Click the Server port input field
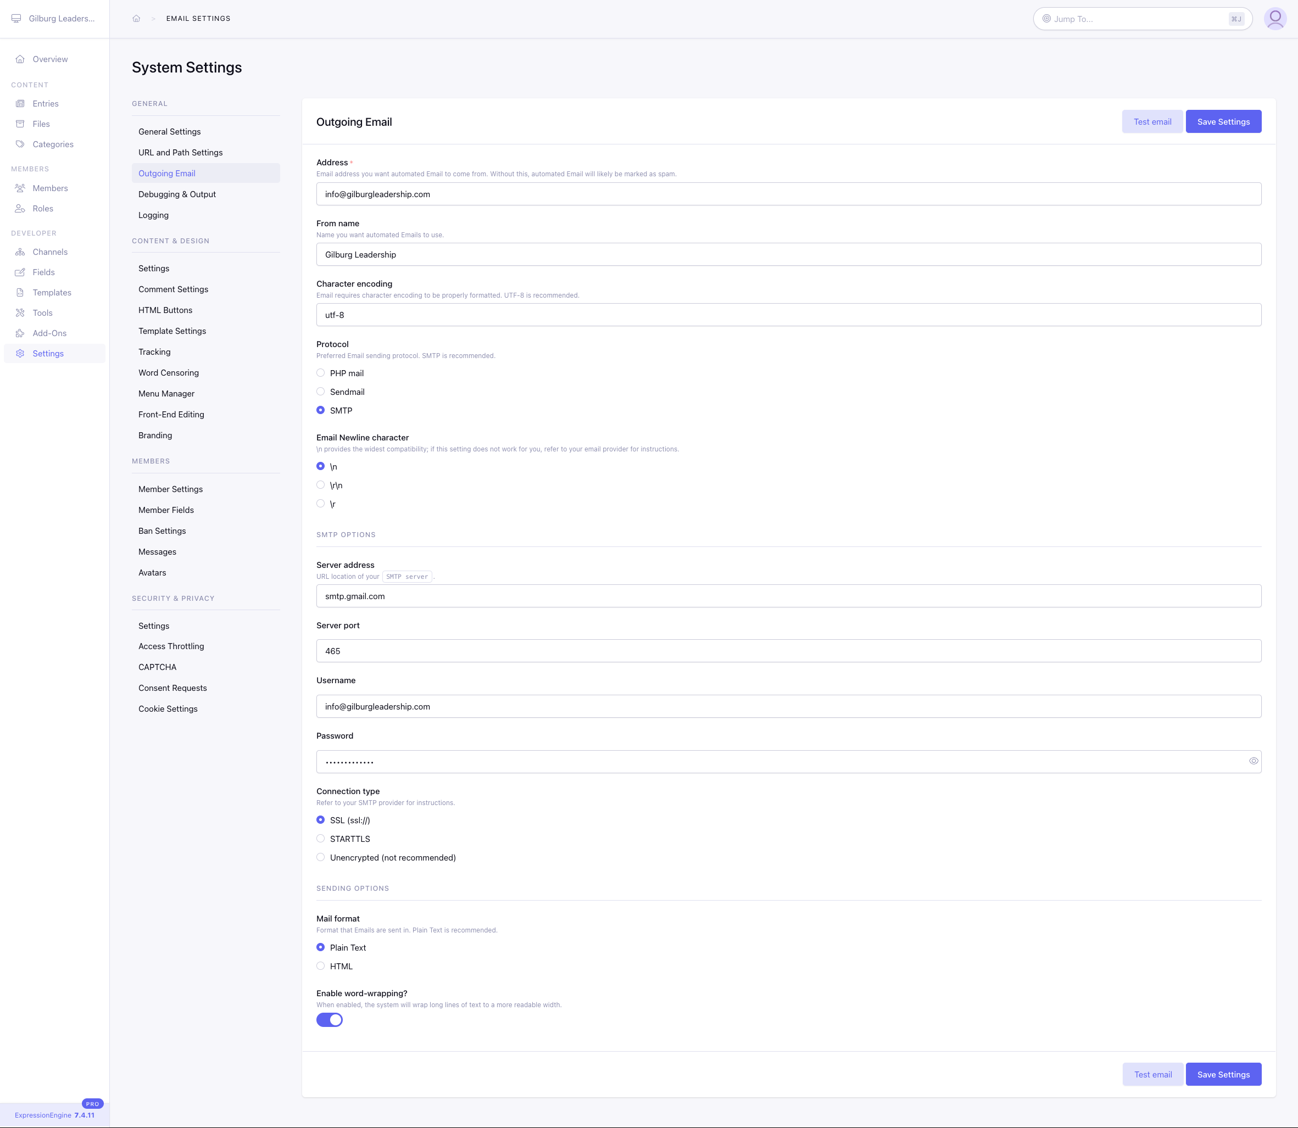 point(788,651)
